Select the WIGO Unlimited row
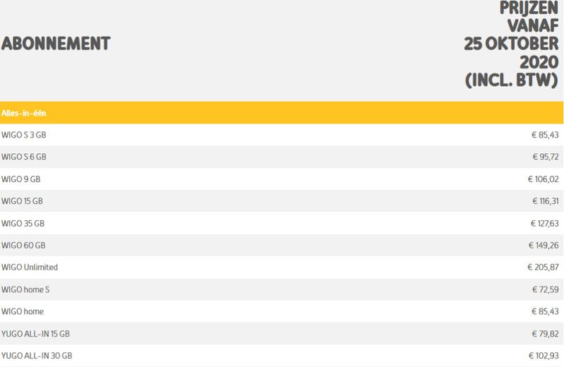564x367 pixels. pos(281,267)
